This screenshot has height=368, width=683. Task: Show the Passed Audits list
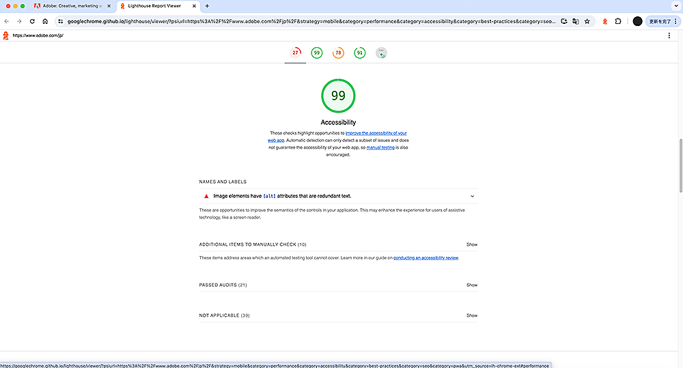[471, 285]
